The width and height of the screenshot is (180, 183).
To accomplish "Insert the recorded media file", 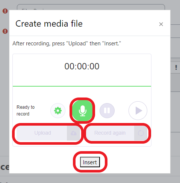I will [90, 162].
